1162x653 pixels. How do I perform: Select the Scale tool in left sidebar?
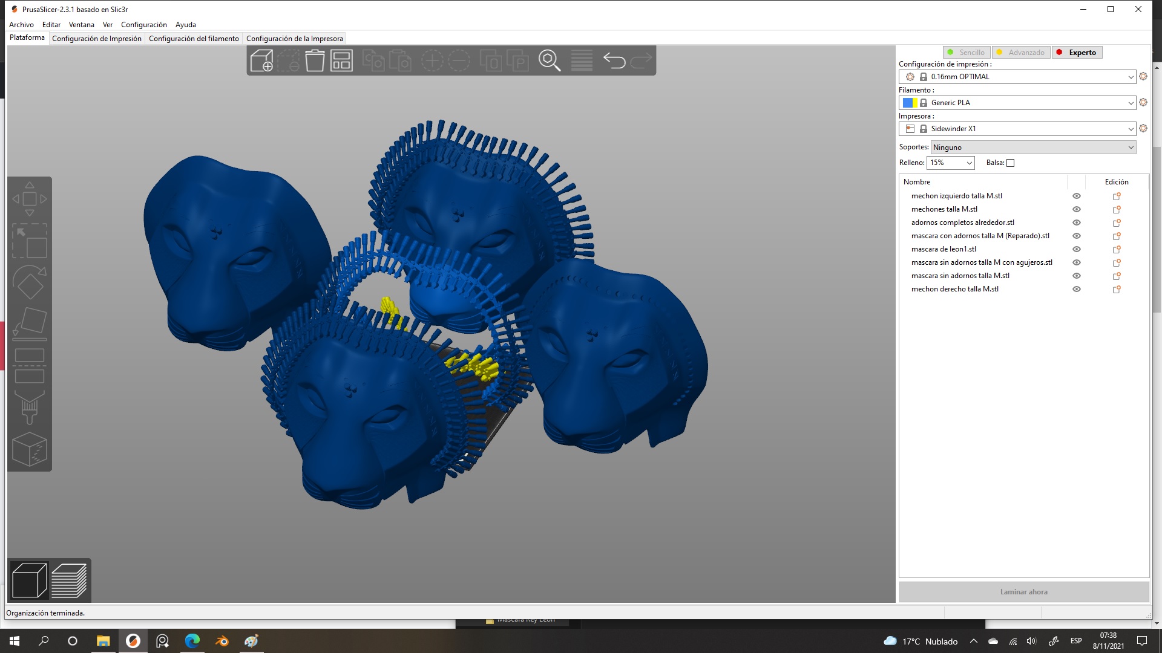29,241
